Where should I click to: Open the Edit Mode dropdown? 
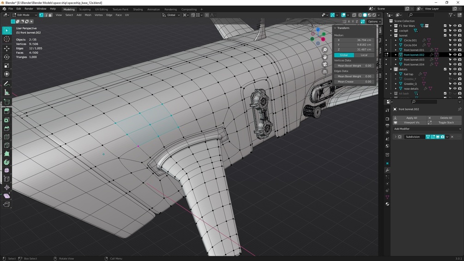tap(24, 15)
